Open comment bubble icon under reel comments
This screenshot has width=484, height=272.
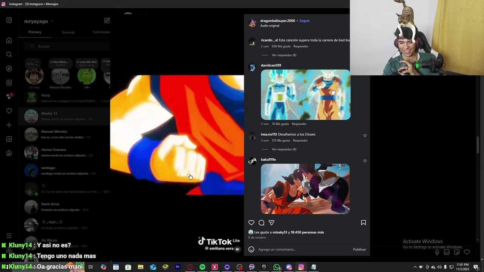point(261,223)
